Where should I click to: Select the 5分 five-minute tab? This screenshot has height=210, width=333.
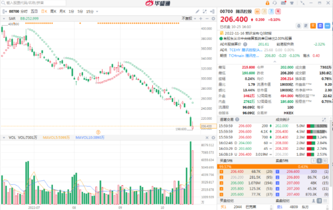[x=80, y=11]
